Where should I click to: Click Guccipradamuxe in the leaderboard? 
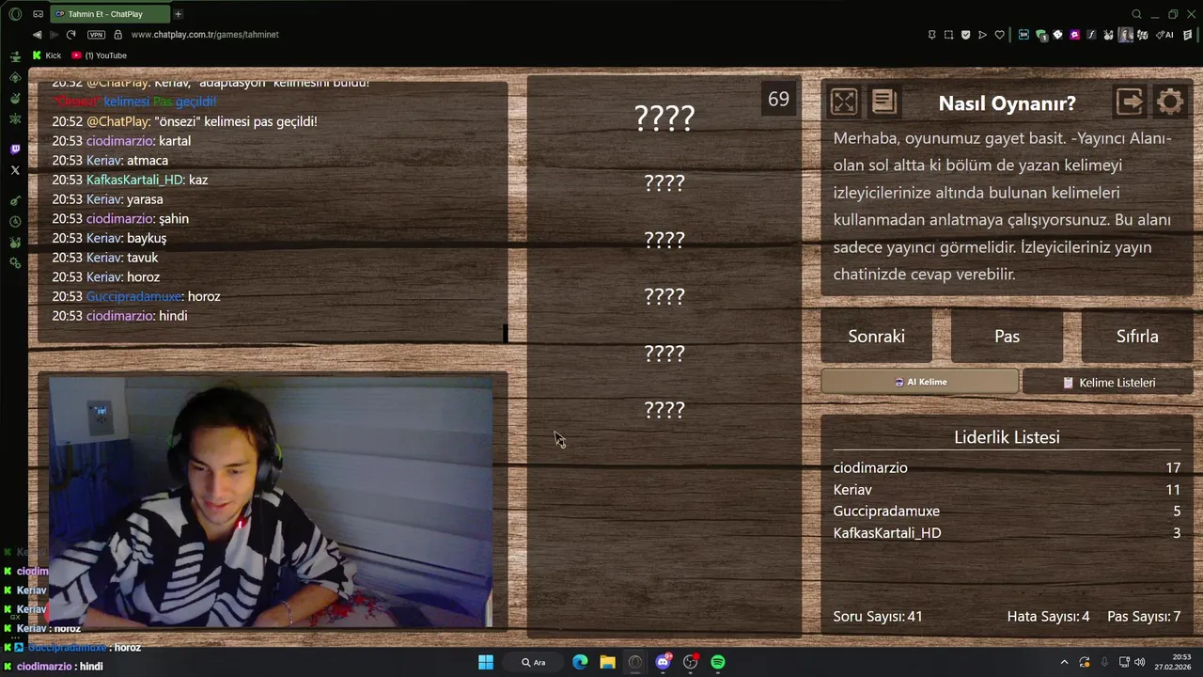point(886,511)
